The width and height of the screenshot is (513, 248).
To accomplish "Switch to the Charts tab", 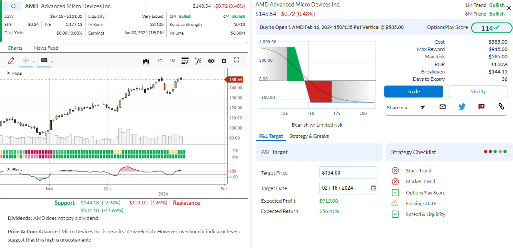I will [15, 48].
